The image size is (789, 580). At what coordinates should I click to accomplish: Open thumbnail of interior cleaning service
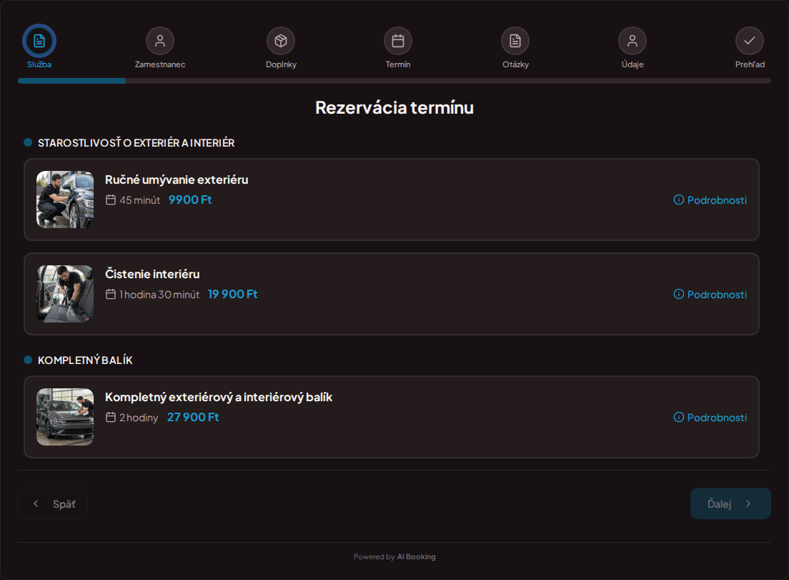click(65, 294)
